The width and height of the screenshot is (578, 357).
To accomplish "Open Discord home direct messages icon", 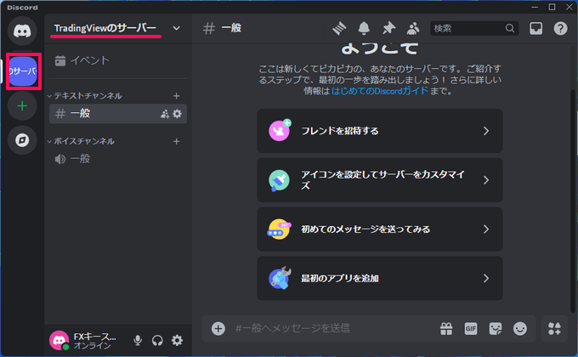I will [22, 31].
